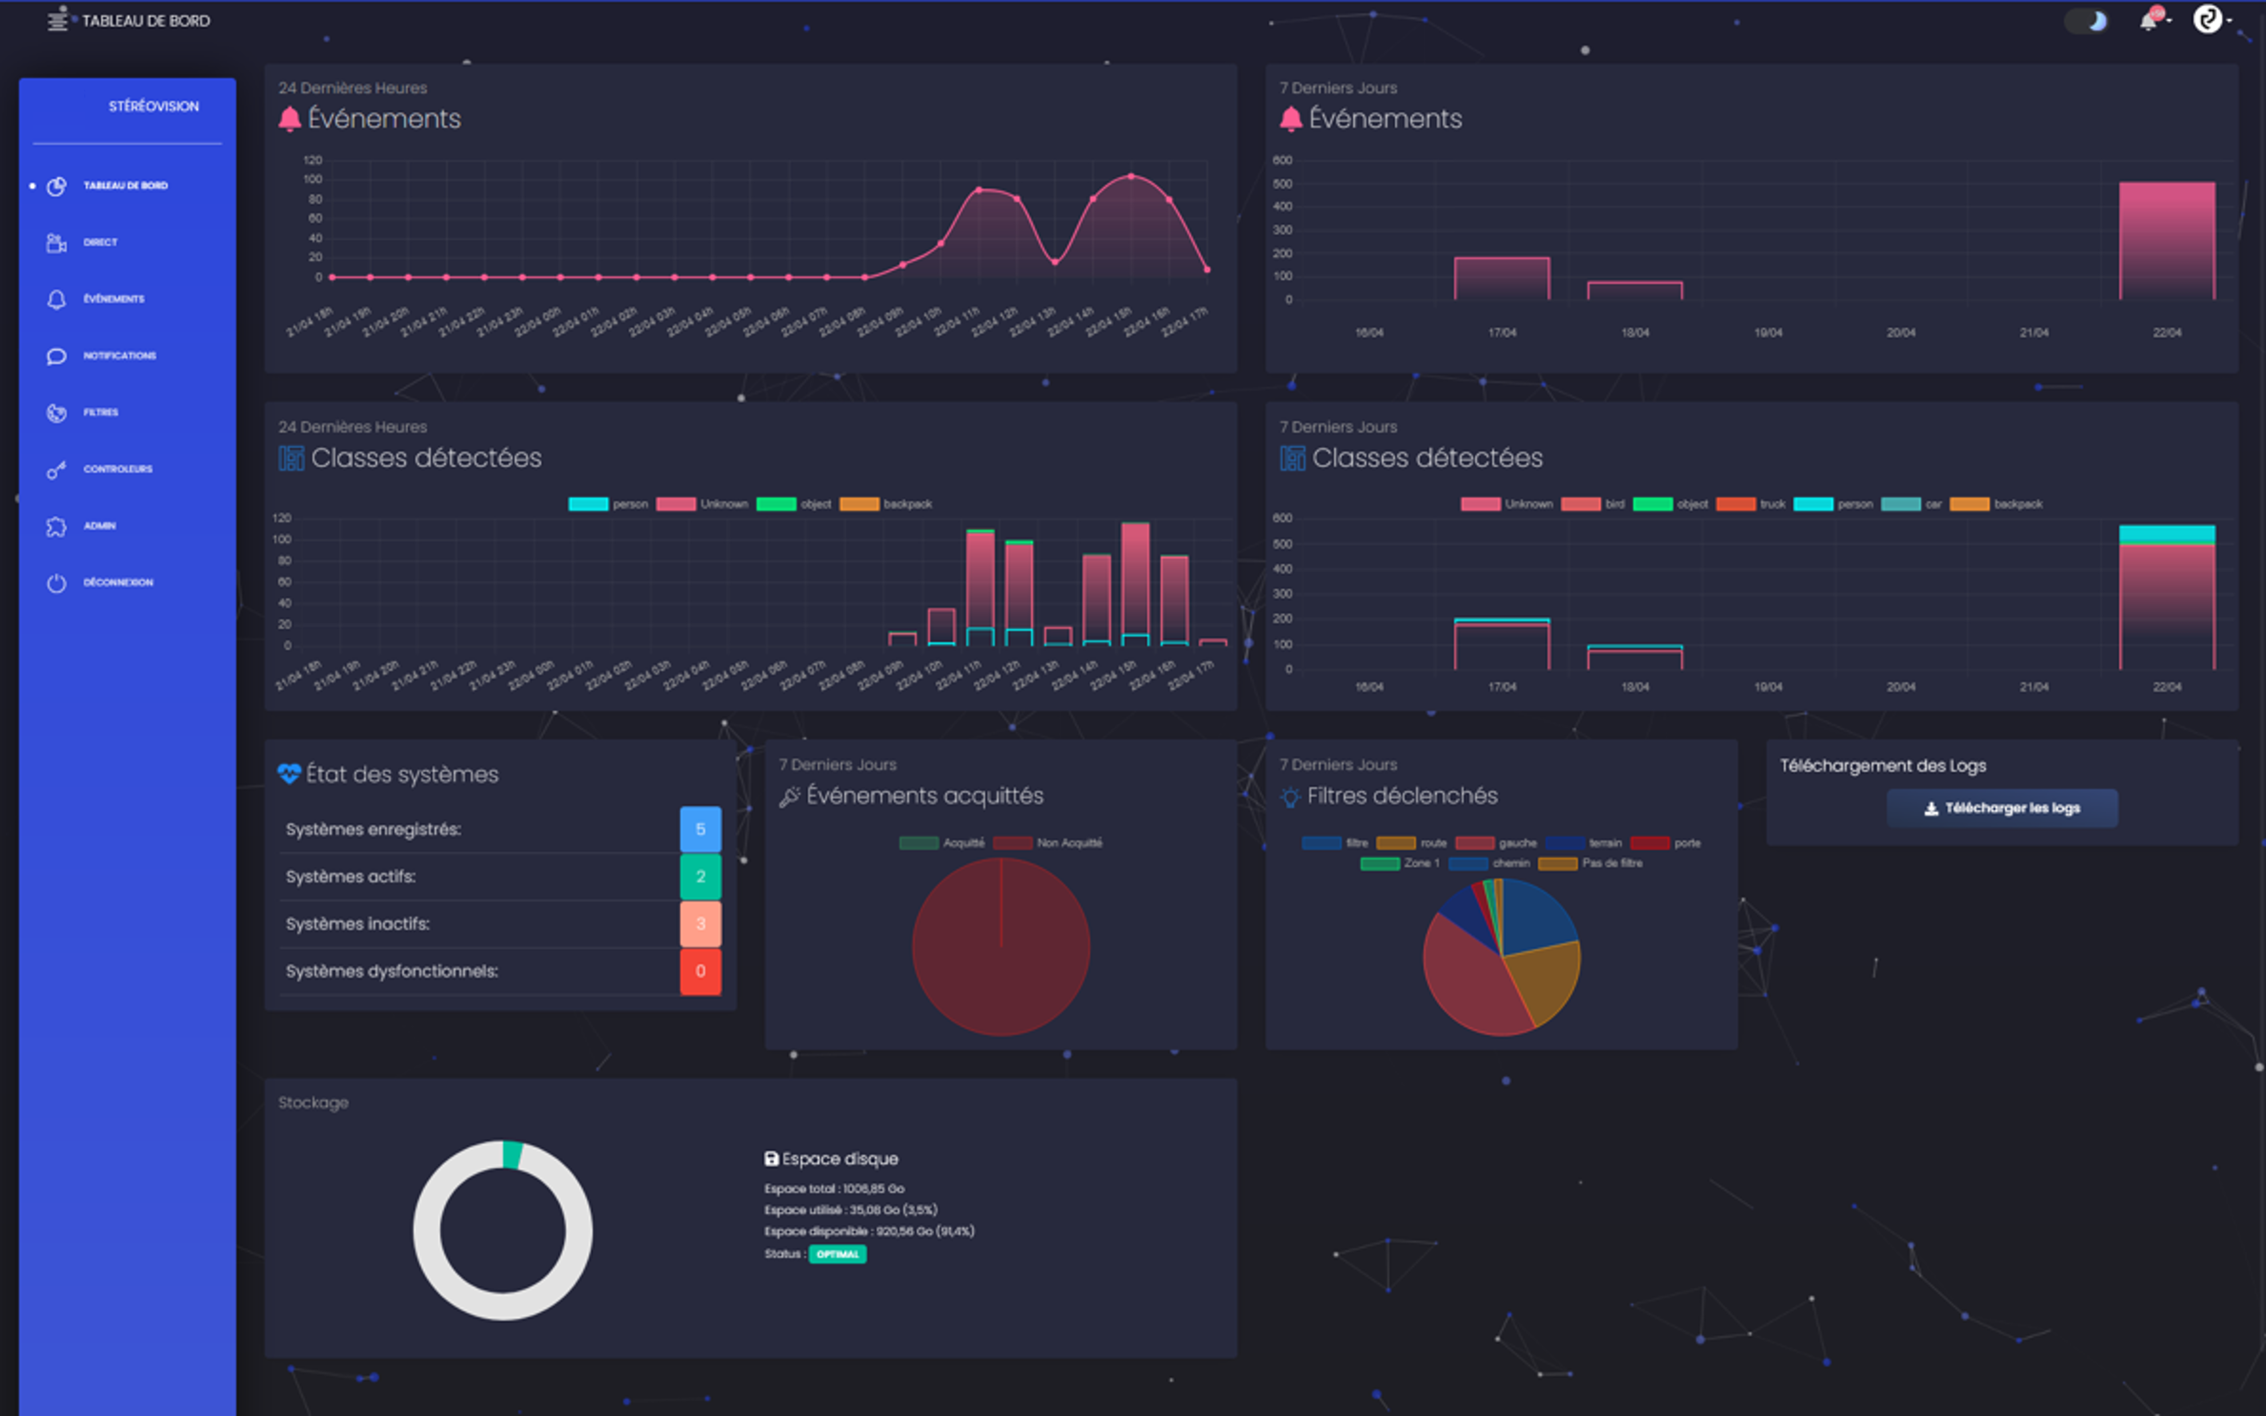The width and height of the screenshot is (2266, 1416).
Task: Click the Admin puzzle icon in sidebar
Action: (x=56, y=526)
